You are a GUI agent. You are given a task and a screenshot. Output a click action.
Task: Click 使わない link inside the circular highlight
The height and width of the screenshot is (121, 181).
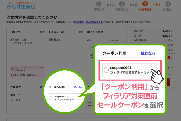pos(78,87)
